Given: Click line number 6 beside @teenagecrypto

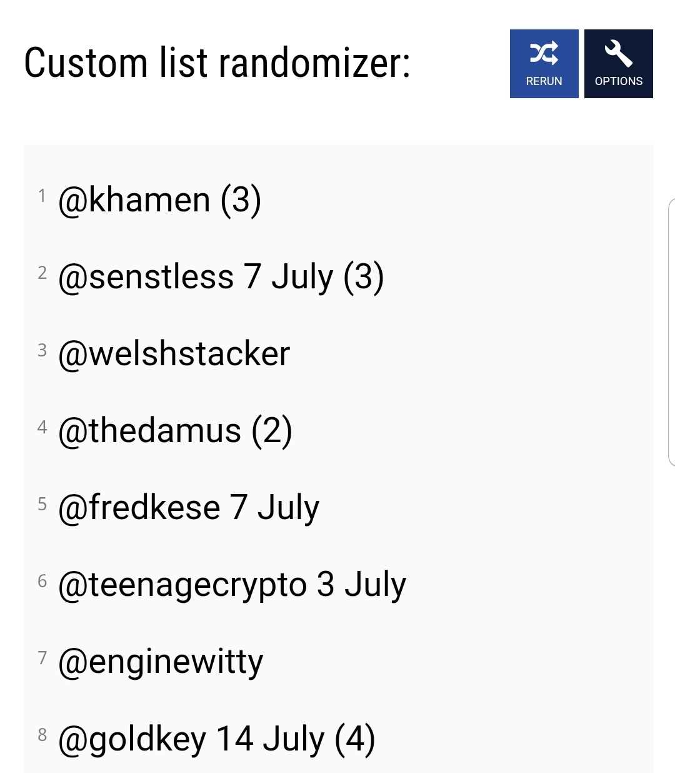Looking at the screenshot, I should (x=42, y=581).
